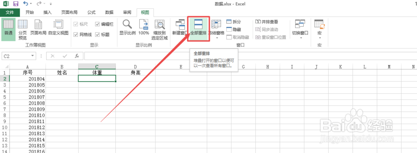Click cell containing 序号
The height and width of the screenshot is (153, 417).
[28, 73]
